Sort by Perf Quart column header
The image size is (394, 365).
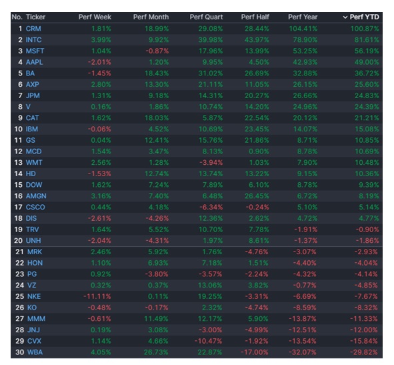click(x=206, y=17)
